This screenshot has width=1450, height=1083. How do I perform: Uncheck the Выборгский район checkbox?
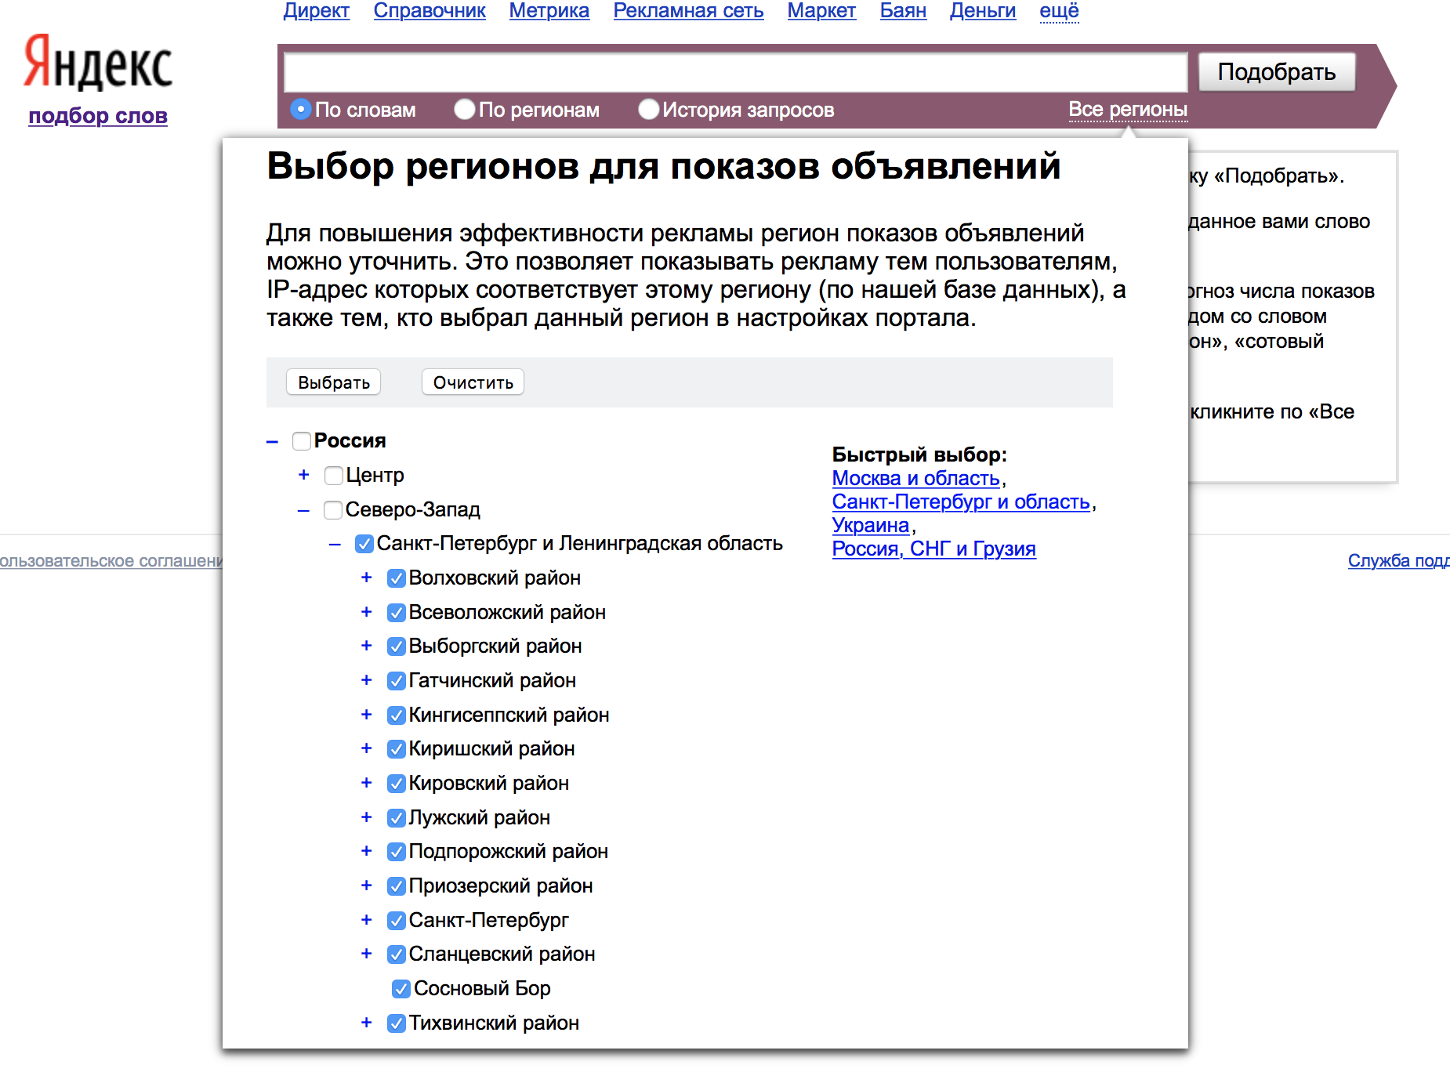point(397,647)
